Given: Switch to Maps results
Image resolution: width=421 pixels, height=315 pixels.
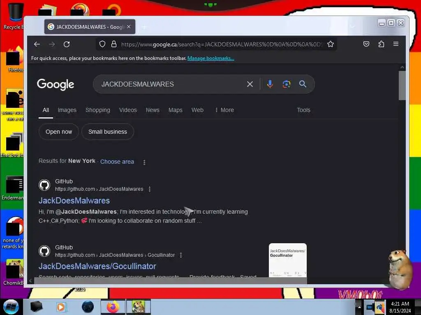Looking at the screenshot, I should (x=175, y=110).
